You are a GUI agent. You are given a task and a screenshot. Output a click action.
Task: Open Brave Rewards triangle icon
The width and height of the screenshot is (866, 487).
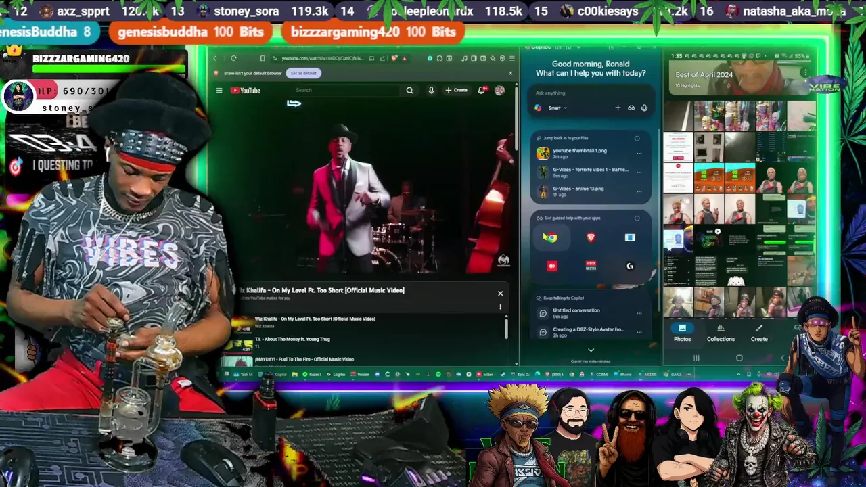(x=404, y=58)
